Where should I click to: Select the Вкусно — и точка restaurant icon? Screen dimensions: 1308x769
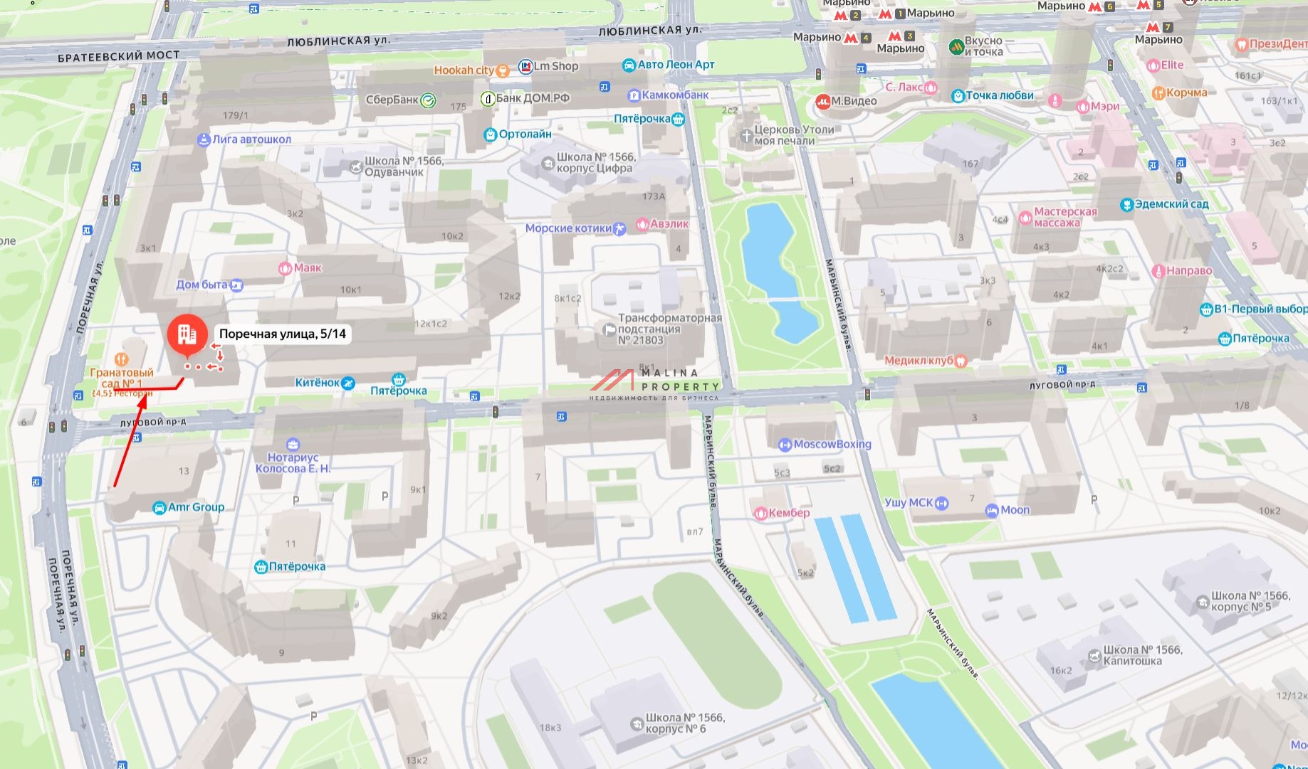[x=956, y=47]
